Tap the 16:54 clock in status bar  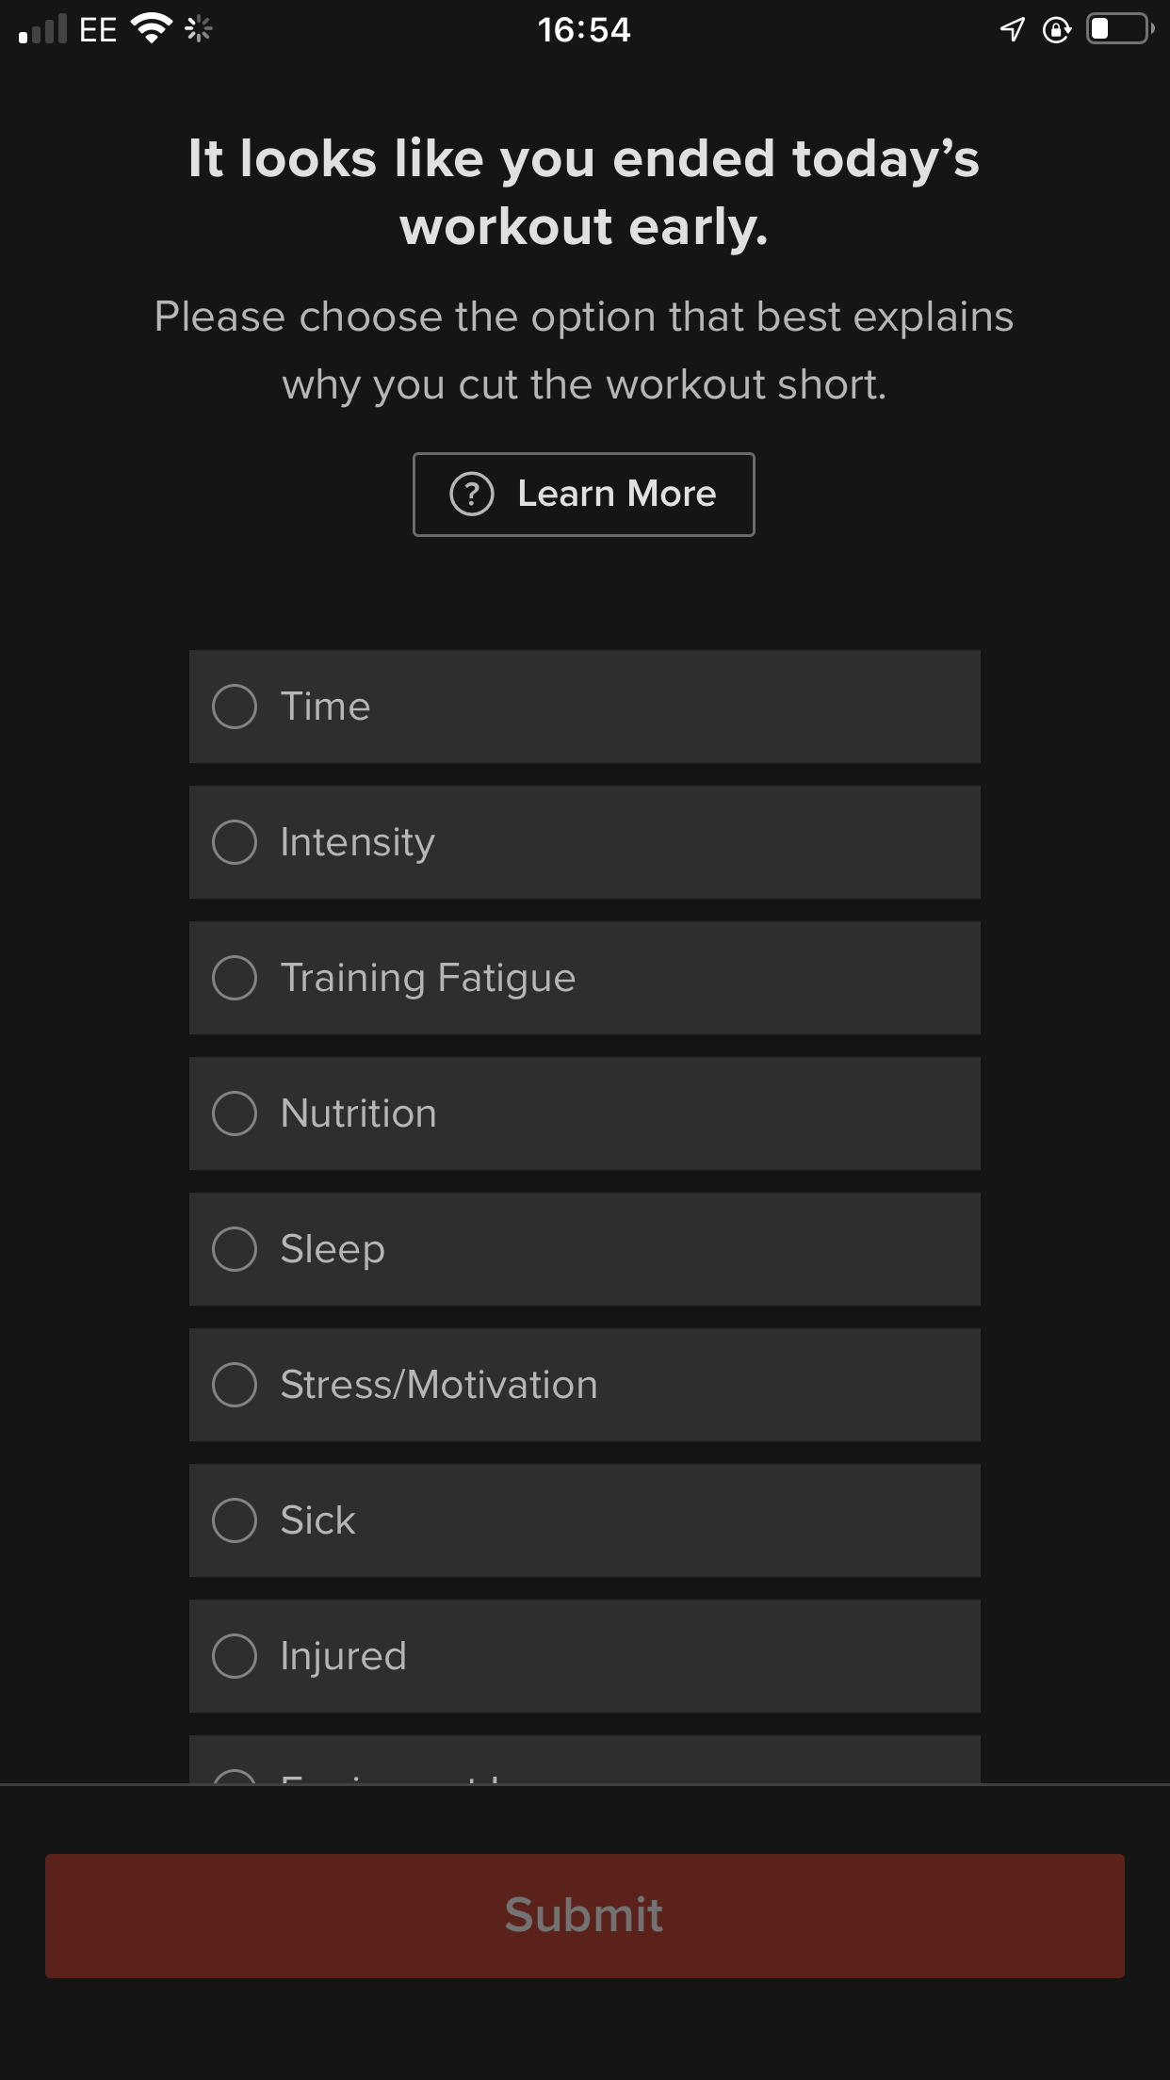coord(584,30)
